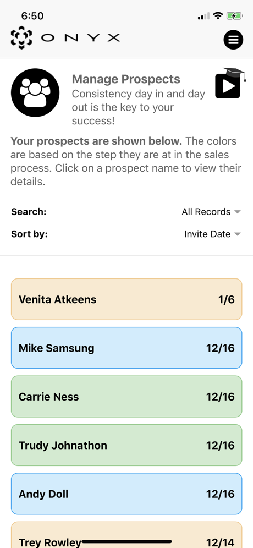Open Andy Doll prospect card
This screenshot has width=253, height=548.
pos(127,494)
